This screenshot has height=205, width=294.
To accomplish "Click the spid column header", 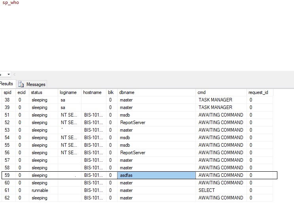I will coord(8,92).
